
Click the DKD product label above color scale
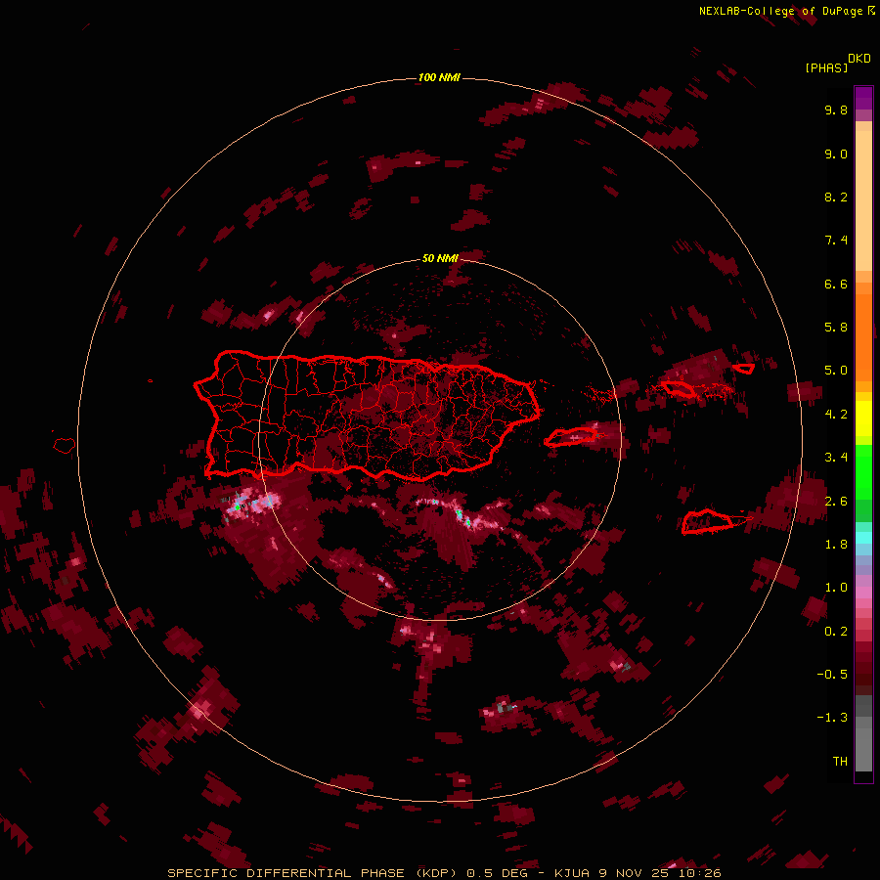pos(859,59)
